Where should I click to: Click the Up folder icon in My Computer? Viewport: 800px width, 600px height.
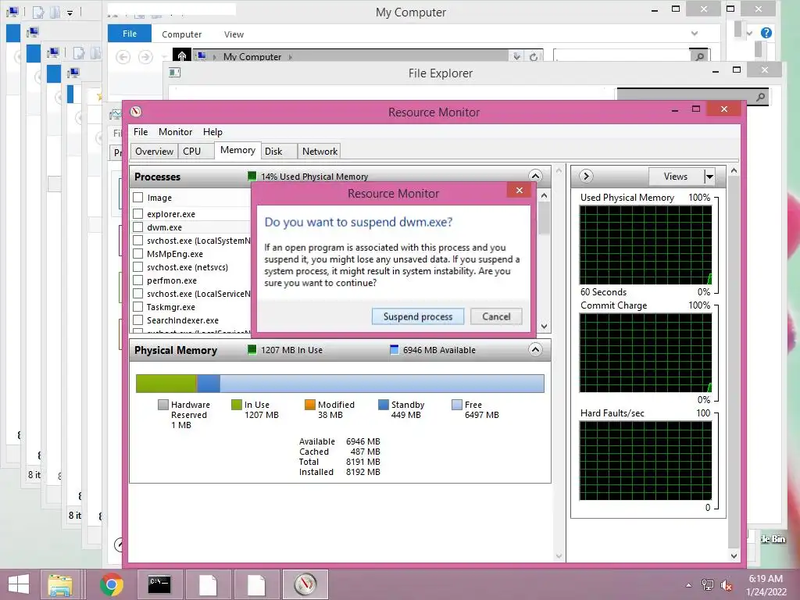[181, 55]
